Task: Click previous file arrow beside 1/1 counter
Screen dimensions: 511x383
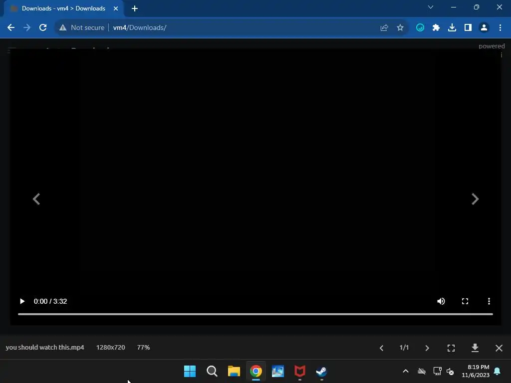Action: coord(381,348)
